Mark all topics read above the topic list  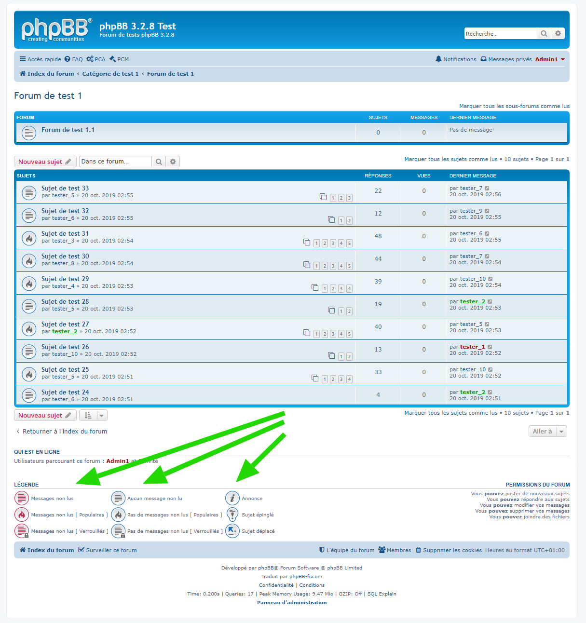pyautogui.click(x=450, y=159)
